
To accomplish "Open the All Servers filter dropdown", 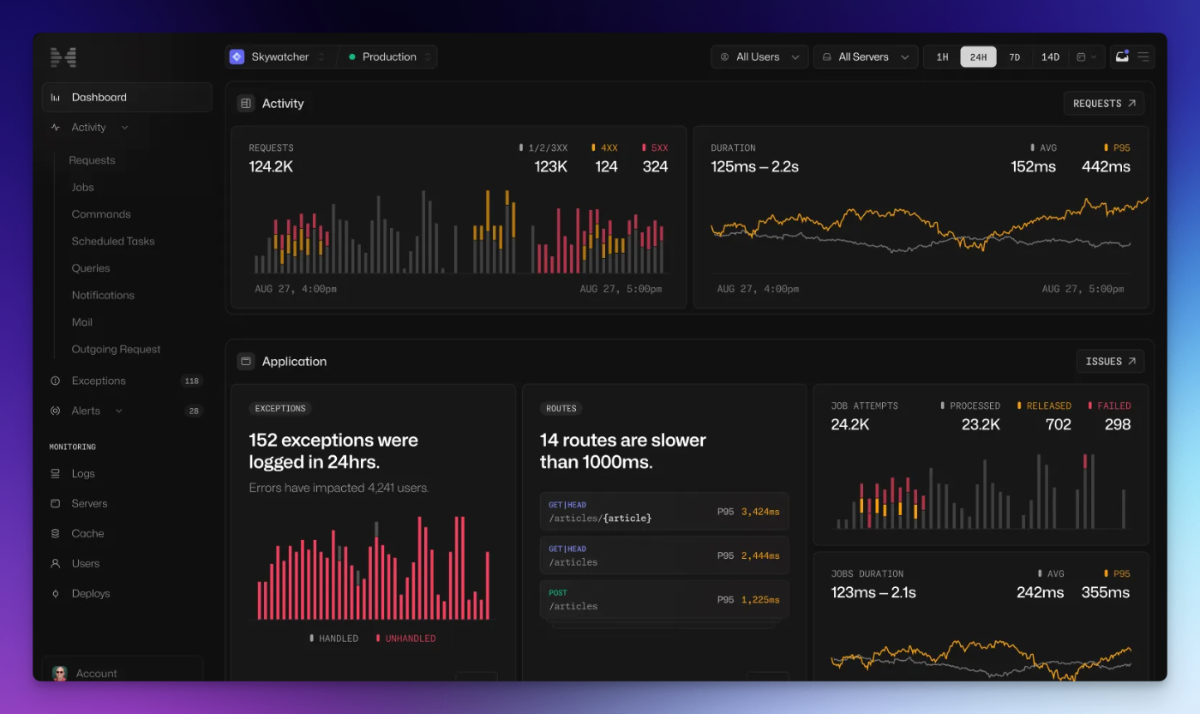I will click(866, 57).
